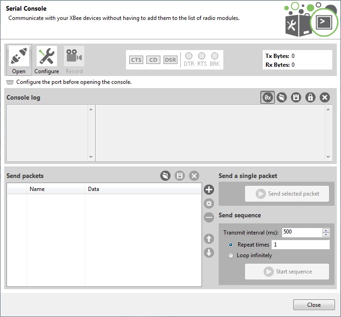341x317 pixels.
Task: Edit selected packet with gear icon
Action: coord(209,203)
